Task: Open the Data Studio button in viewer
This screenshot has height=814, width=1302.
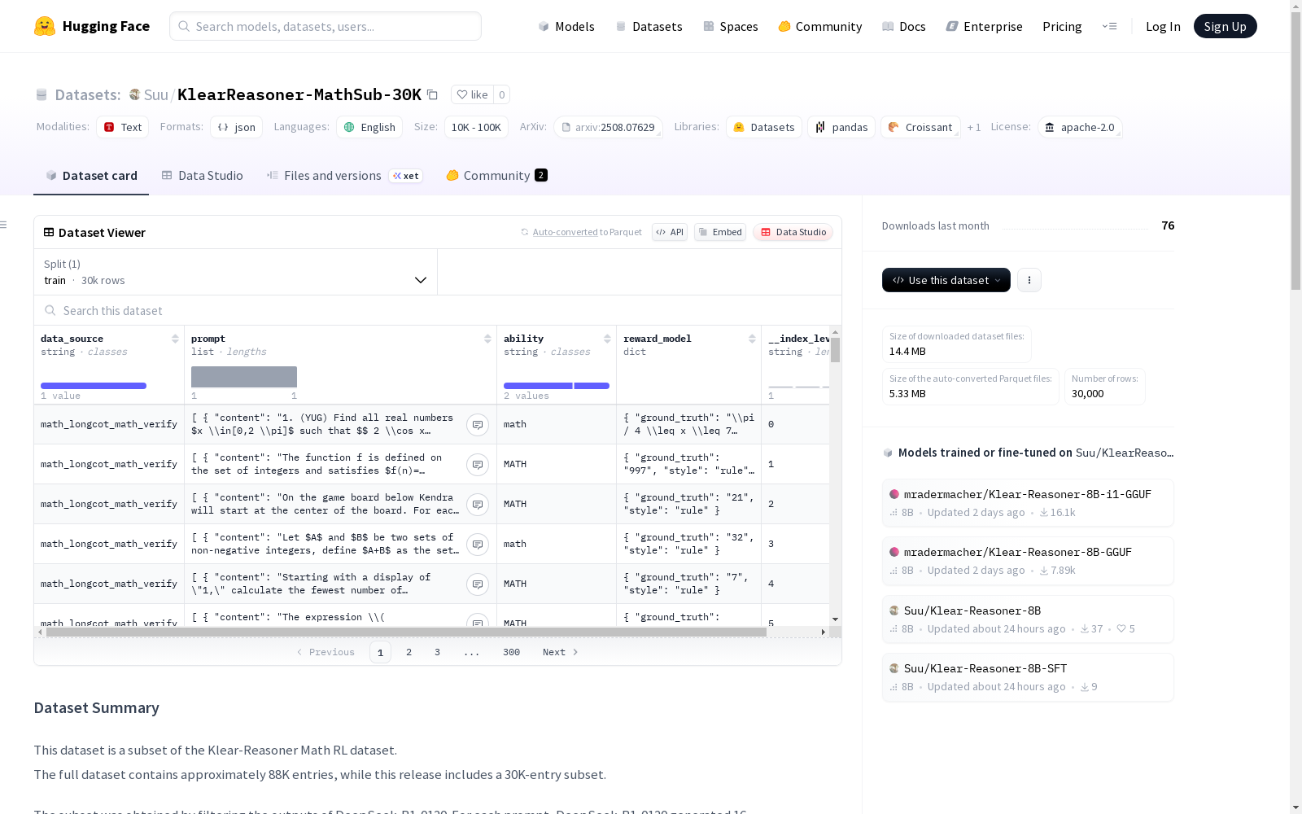Action: (793, 232)
